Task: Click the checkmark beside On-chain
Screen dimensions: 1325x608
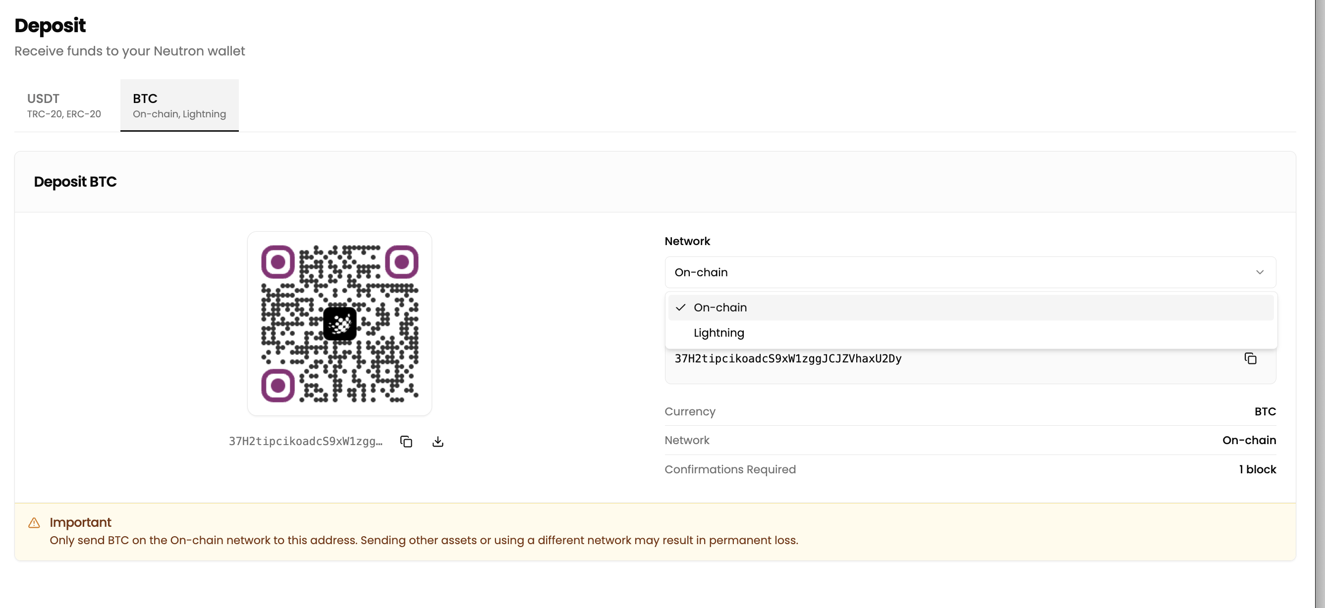Action: tap(680, 307)
